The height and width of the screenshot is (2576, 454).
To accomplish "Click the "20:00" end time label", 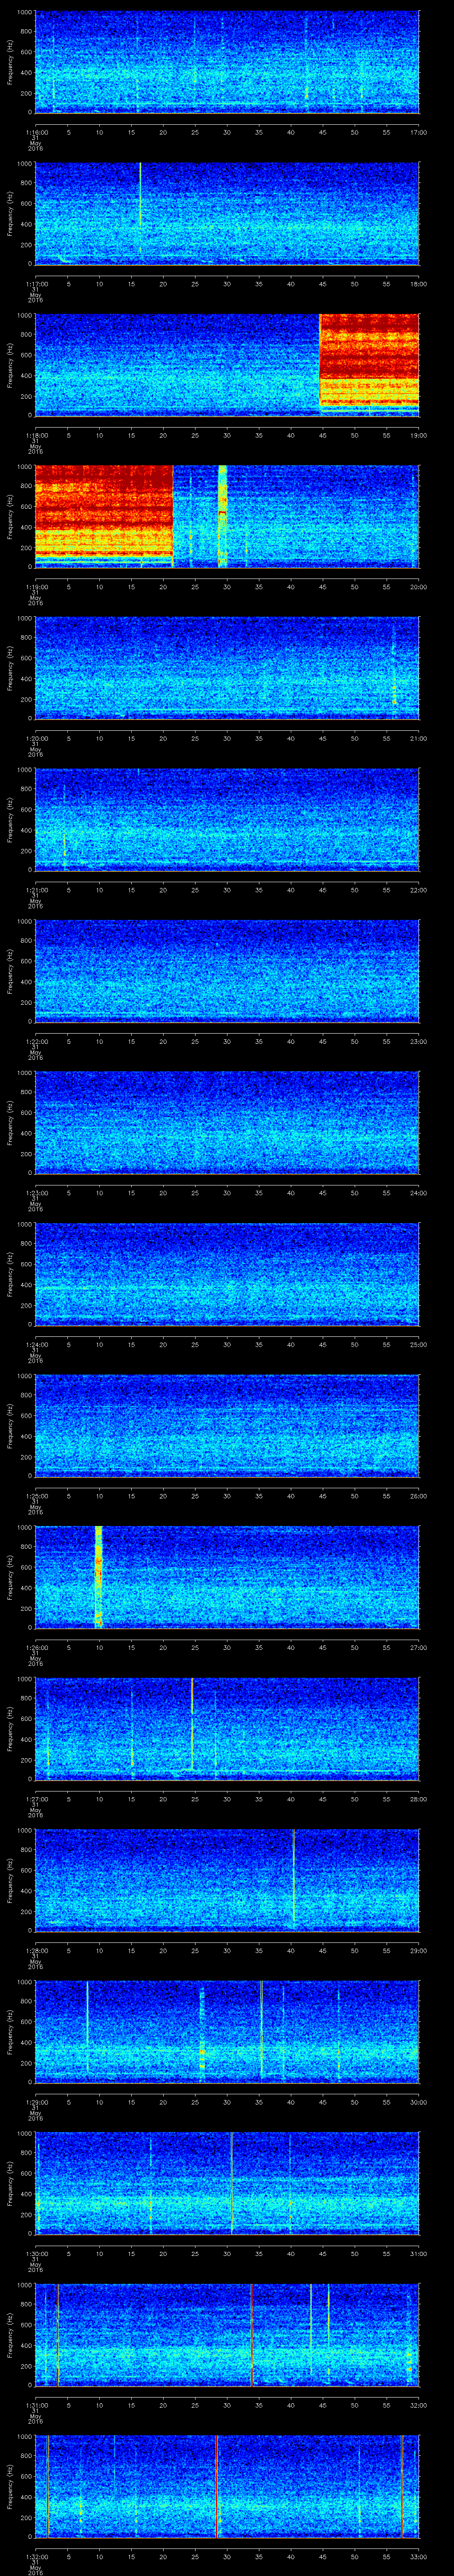I will pyautogui.click(x=418, y=586).
